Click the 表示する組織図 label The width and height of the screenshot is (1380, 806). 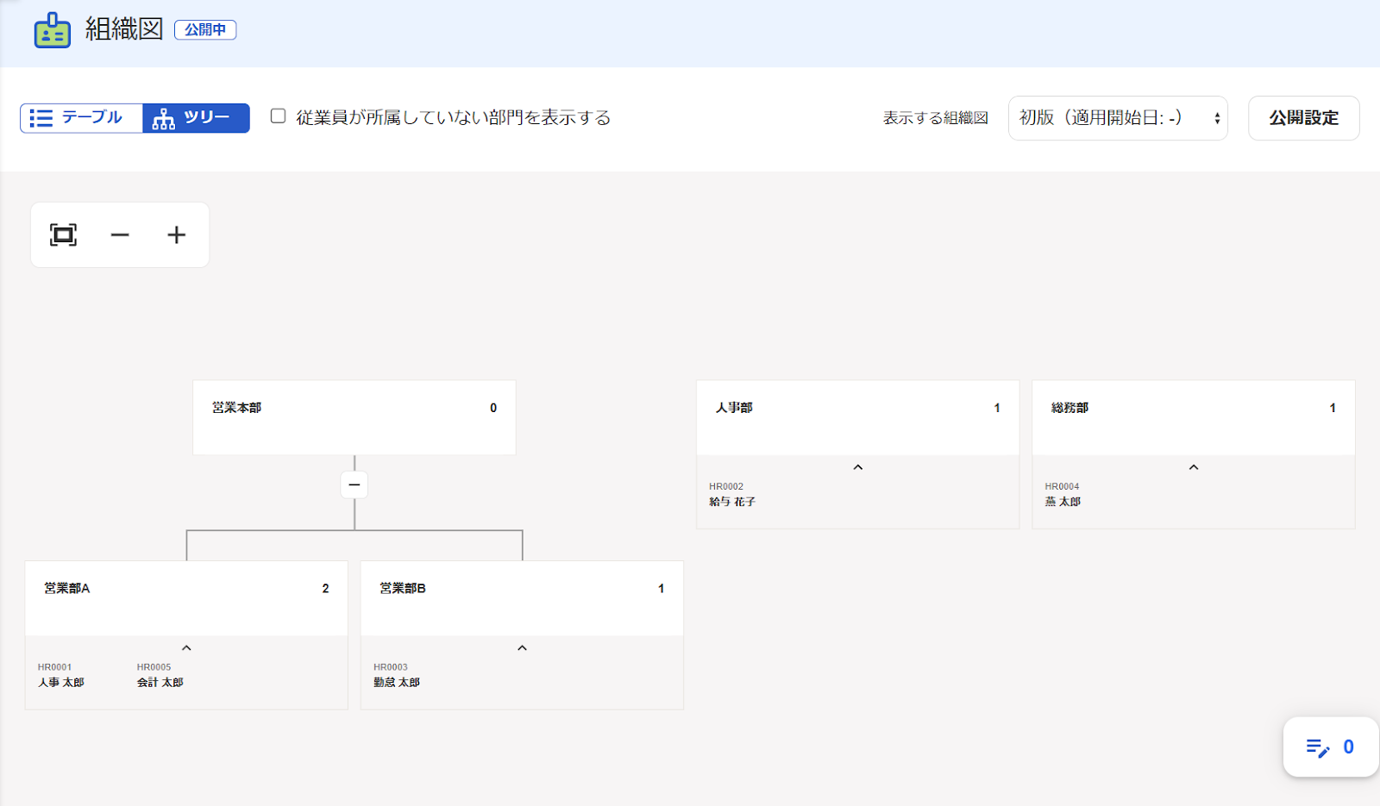point(935,118)
